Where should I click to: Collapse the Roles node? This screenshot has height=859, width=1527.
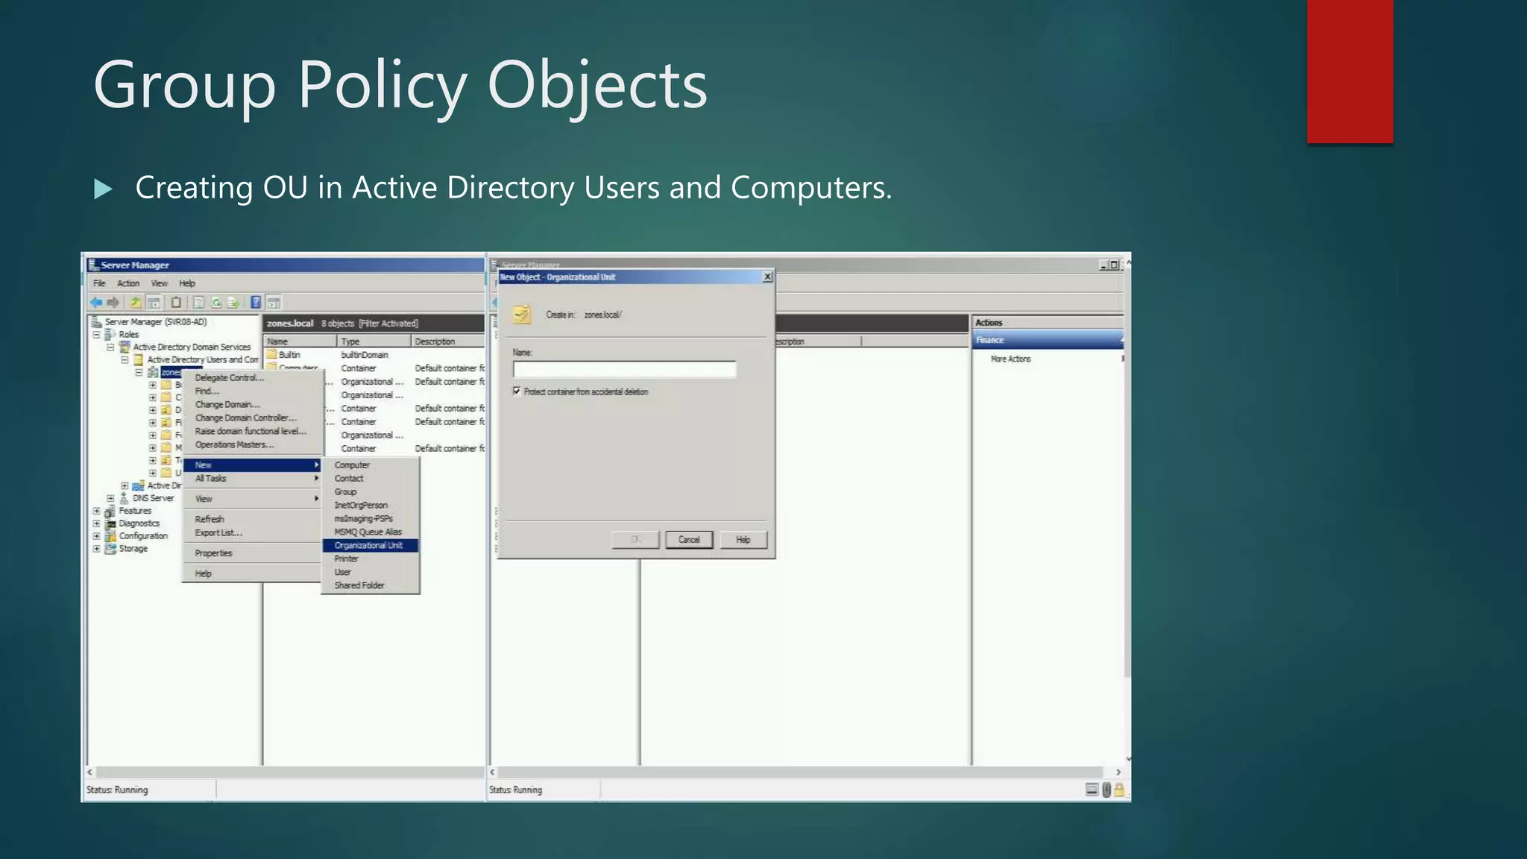pos(96,335)
